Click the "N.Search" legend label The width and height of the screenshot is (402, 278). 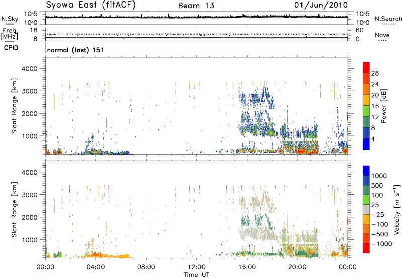pyautogui.click(x=388, y=19)
